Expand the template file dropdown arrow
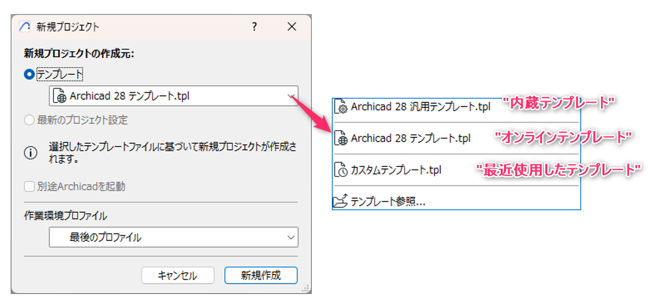 click(290, 96)
